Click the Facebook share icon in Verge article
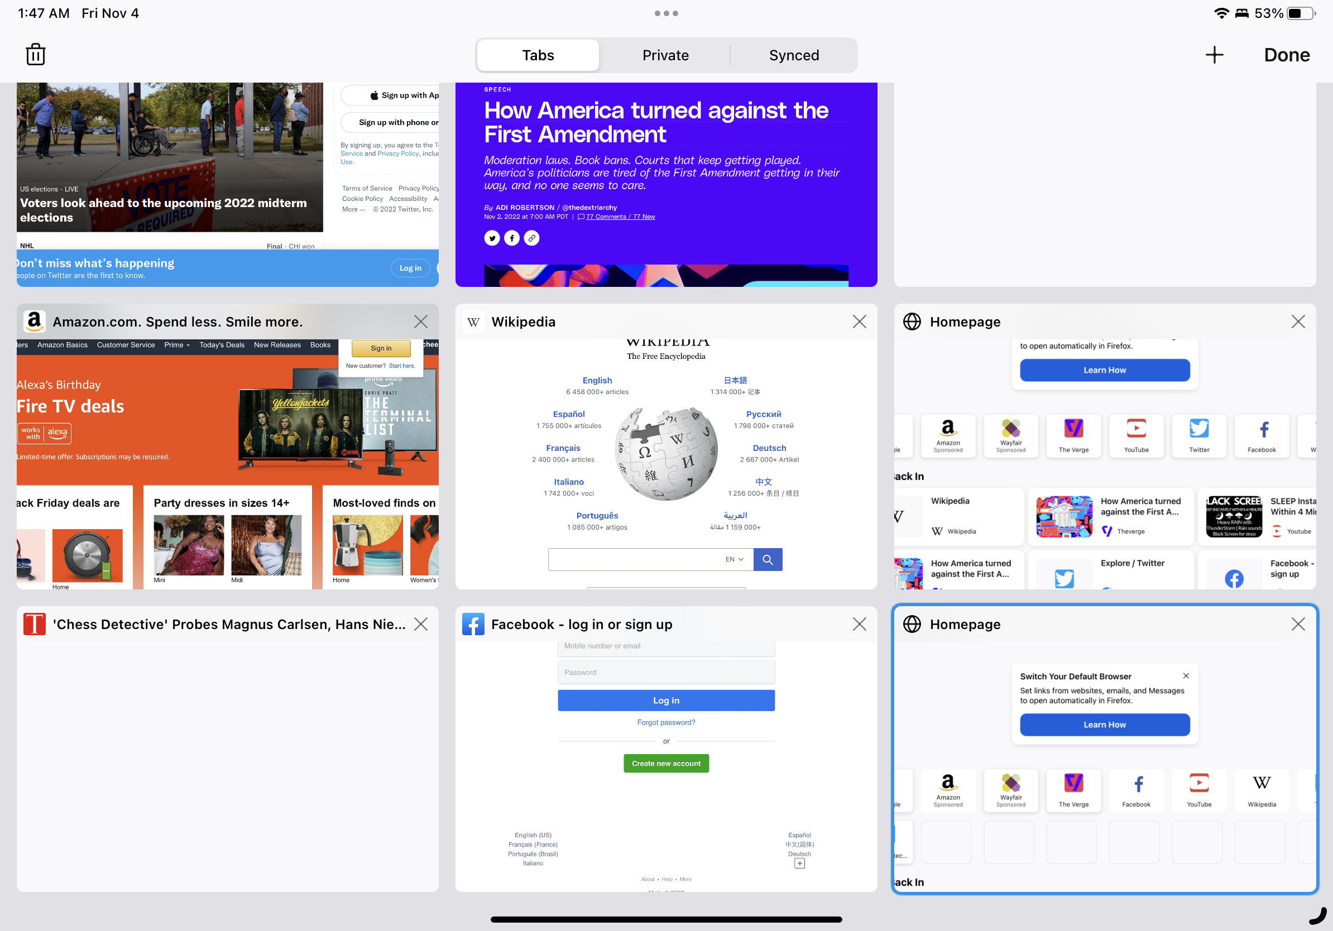The width and height of the screenshot is (1333, 931). point(511,238)
